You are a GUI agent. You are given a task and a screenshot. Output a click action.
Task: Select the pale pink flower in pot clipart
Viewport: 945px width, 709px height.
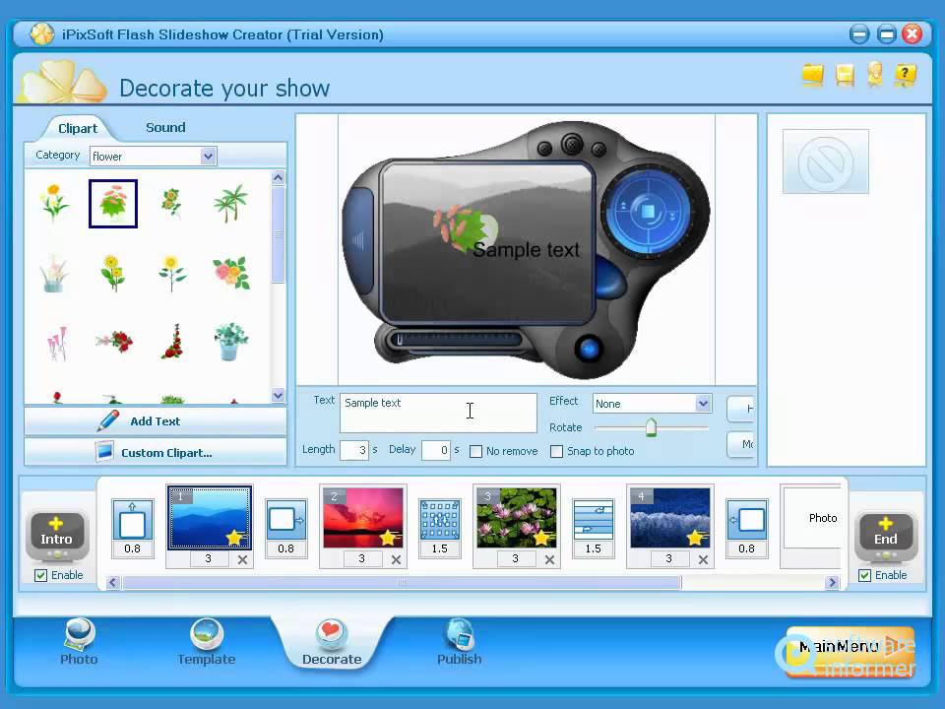[54, 273]
